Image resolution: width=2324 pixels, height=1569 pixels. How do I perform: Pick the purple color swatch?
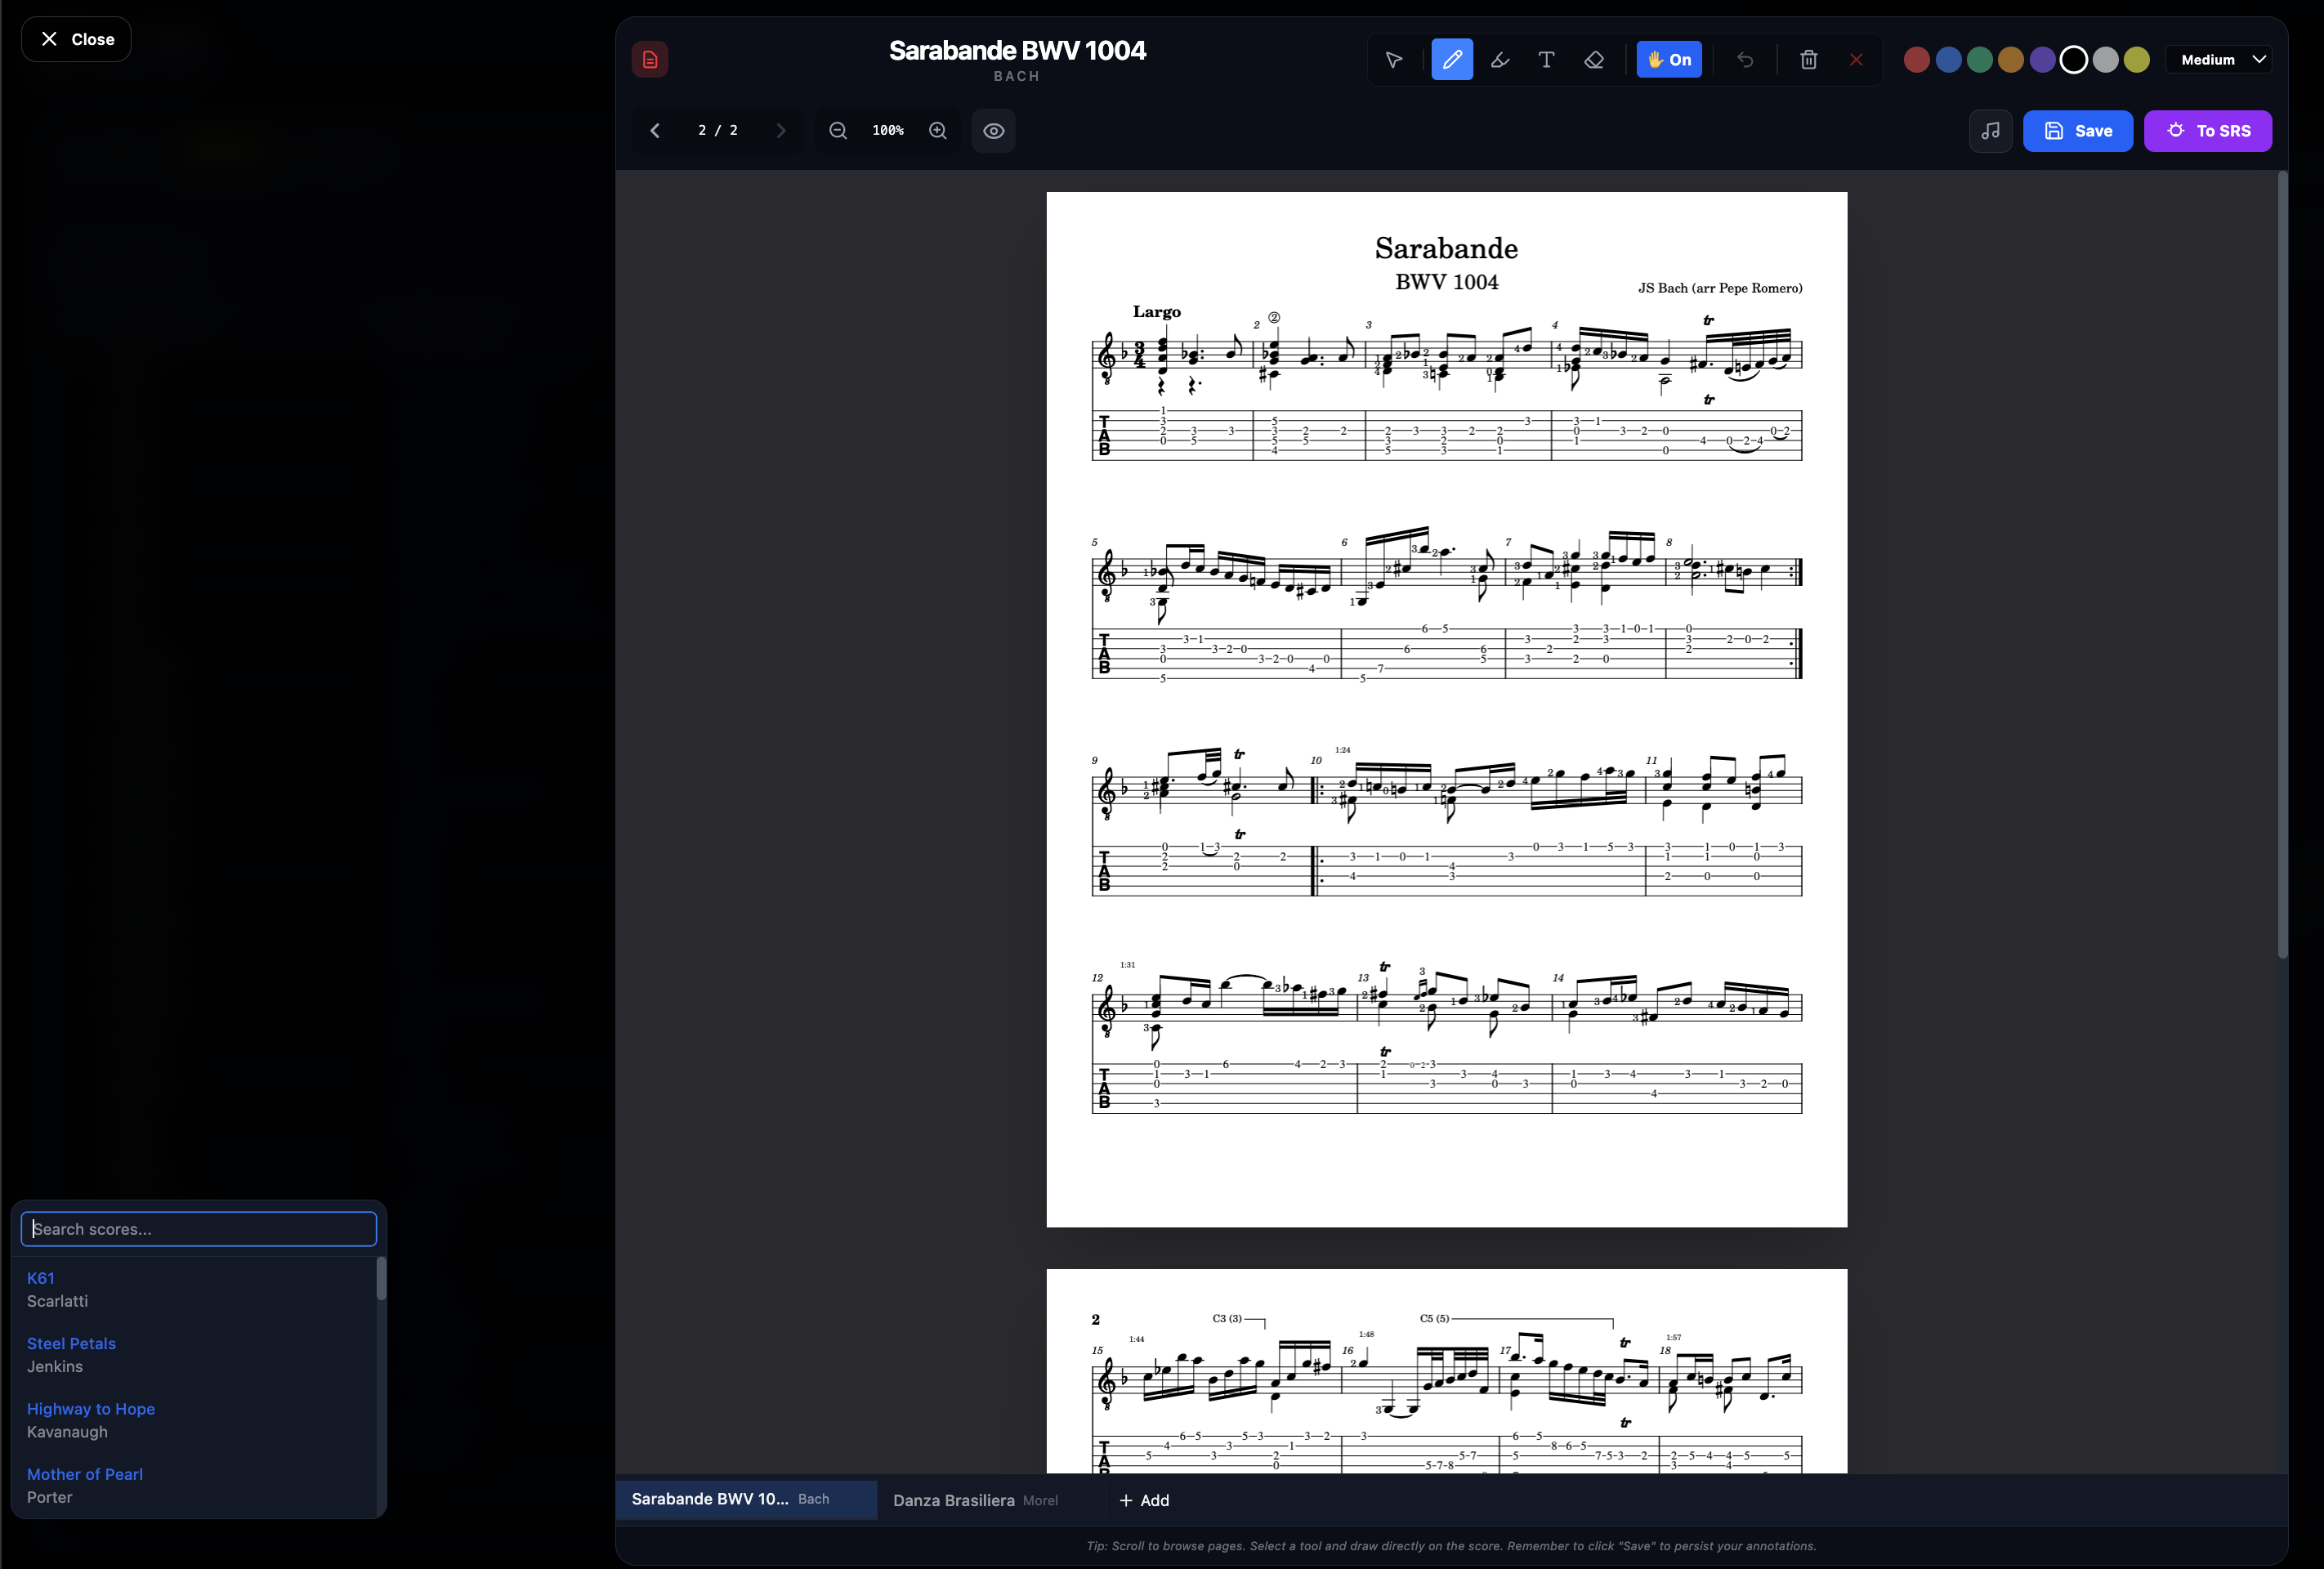(2042, 60)
